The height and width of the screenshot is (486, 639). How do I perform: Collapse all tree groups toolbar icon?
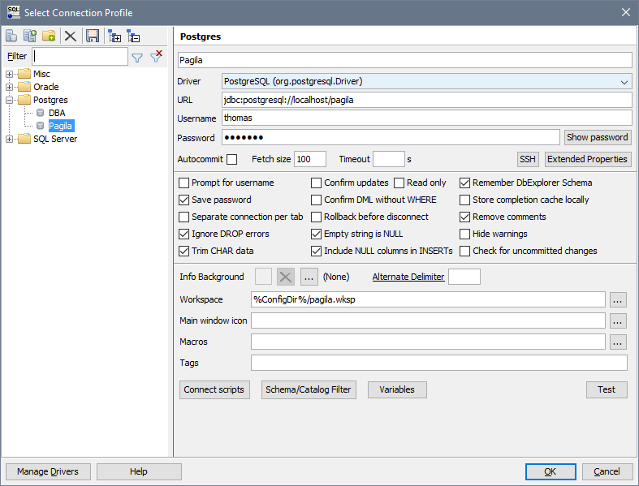133,37
